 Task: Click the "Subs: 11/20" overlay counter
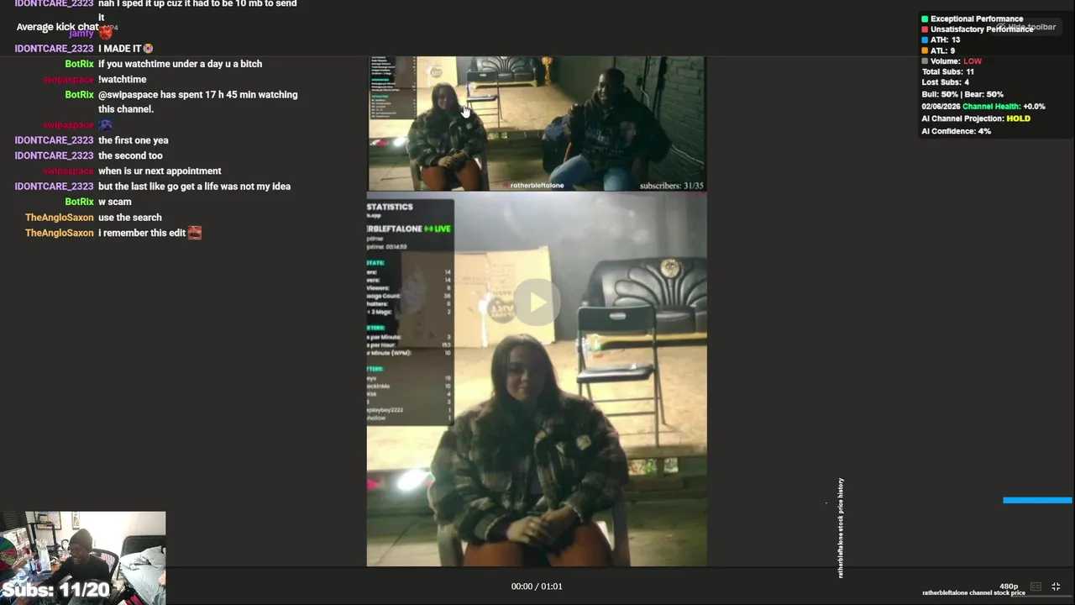(x=55, y=590)
